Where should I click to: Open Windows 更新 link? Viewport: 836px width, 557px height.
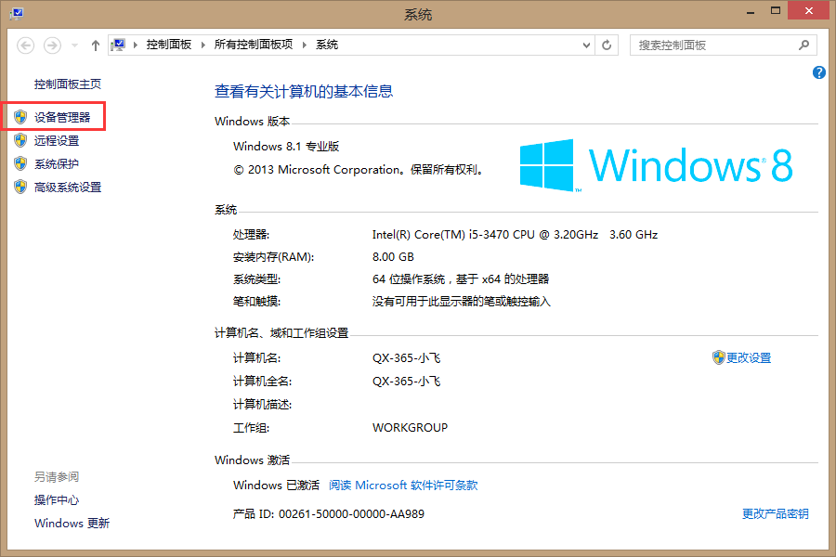click(72, 524)
